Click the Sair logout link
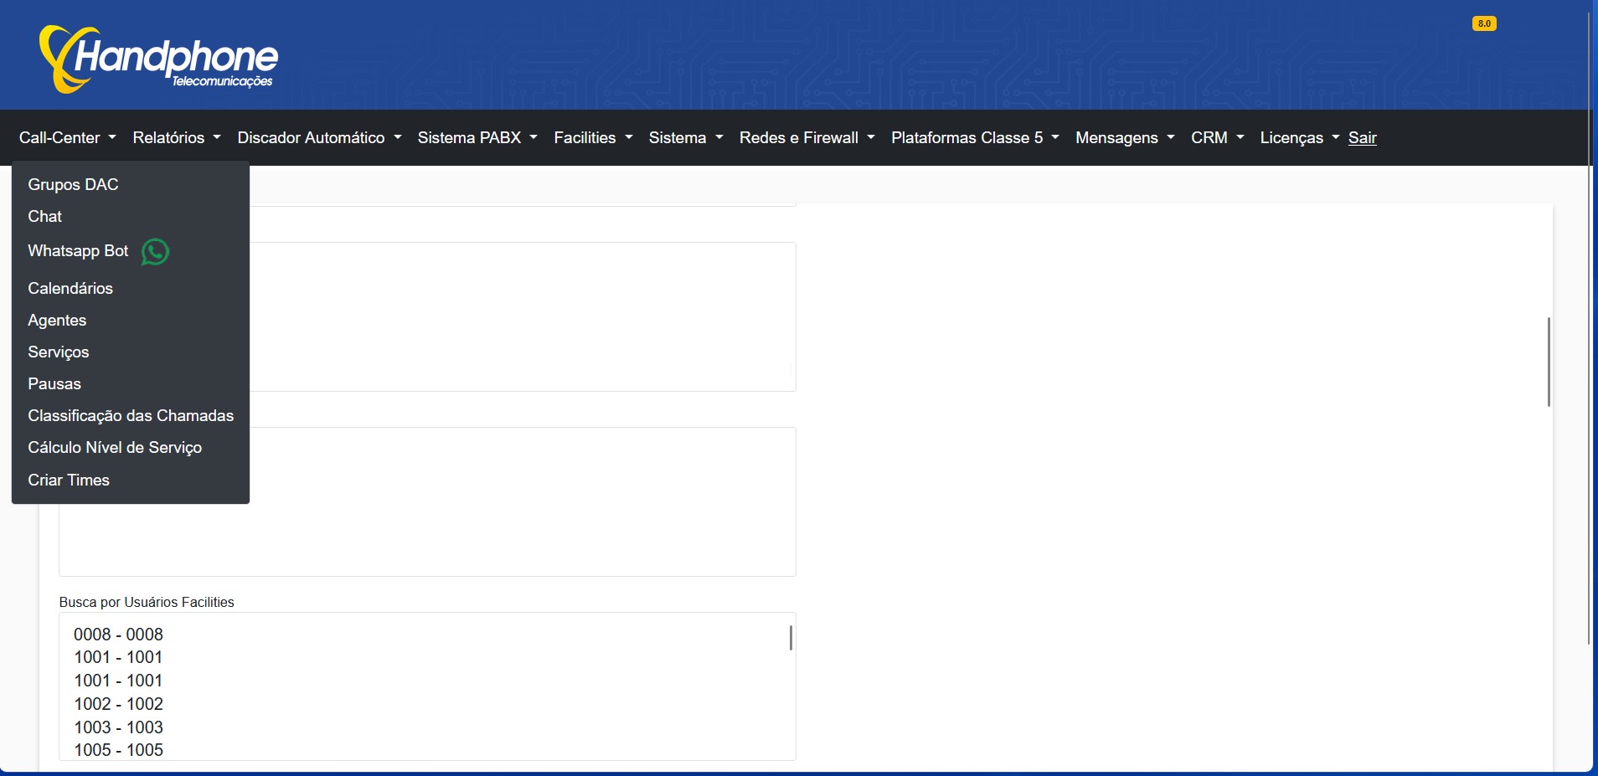The image size is (1598, 776). [1362, 138]
